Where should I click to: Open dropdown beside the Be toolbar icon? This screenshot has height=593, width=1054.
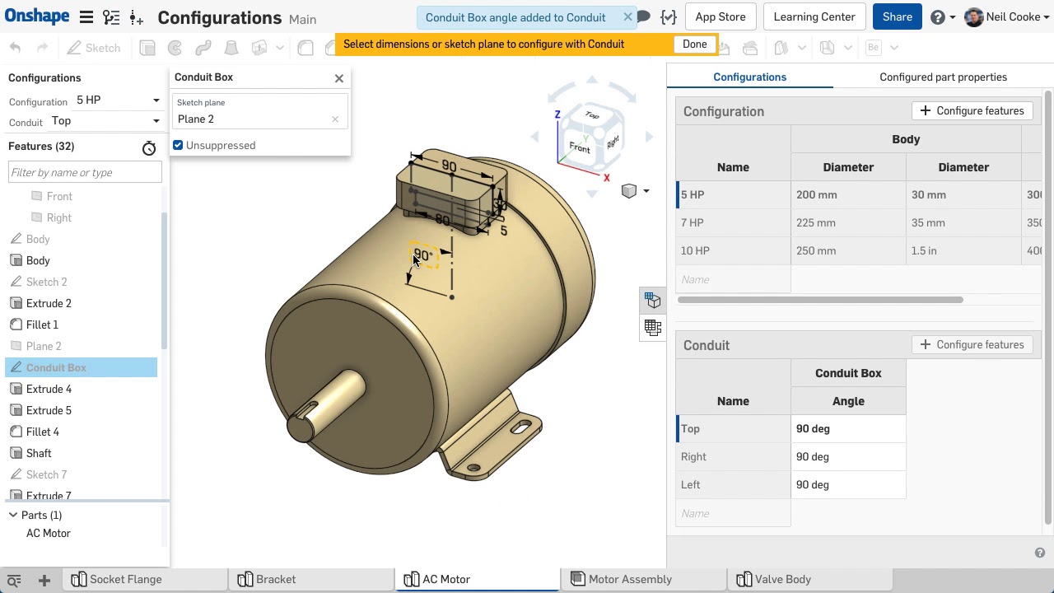(895, 48)
